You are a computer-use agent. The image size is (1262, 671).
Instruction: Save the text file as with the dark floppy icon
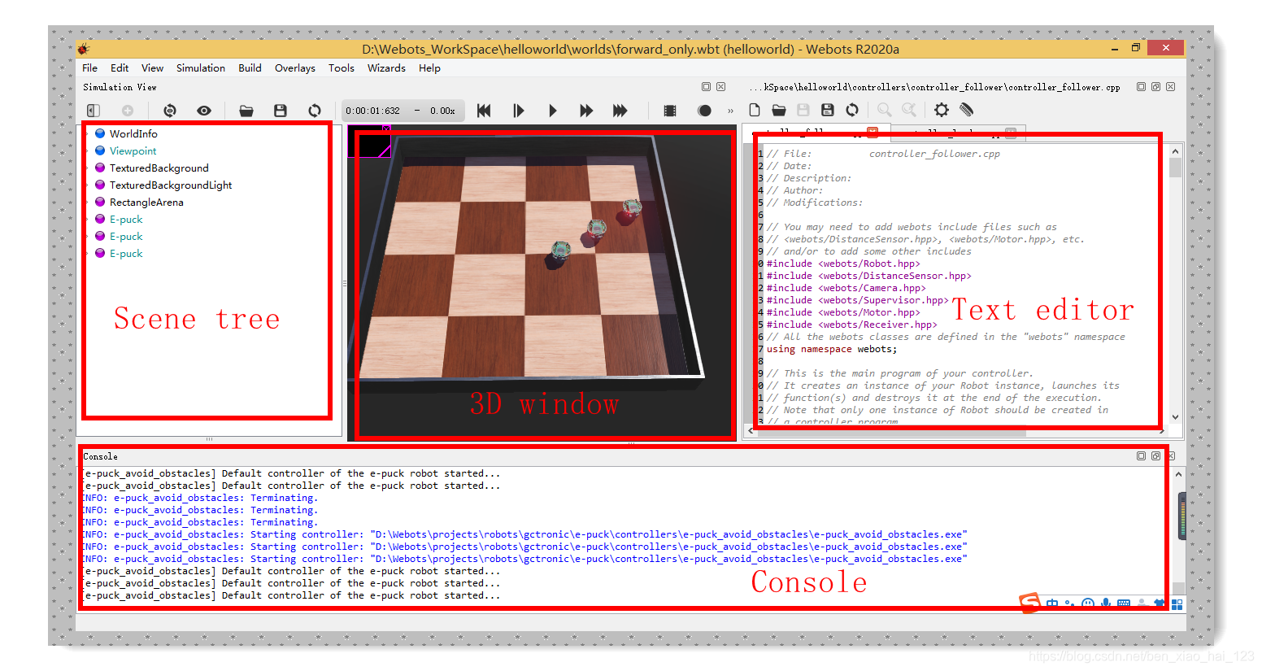[828, 110]
